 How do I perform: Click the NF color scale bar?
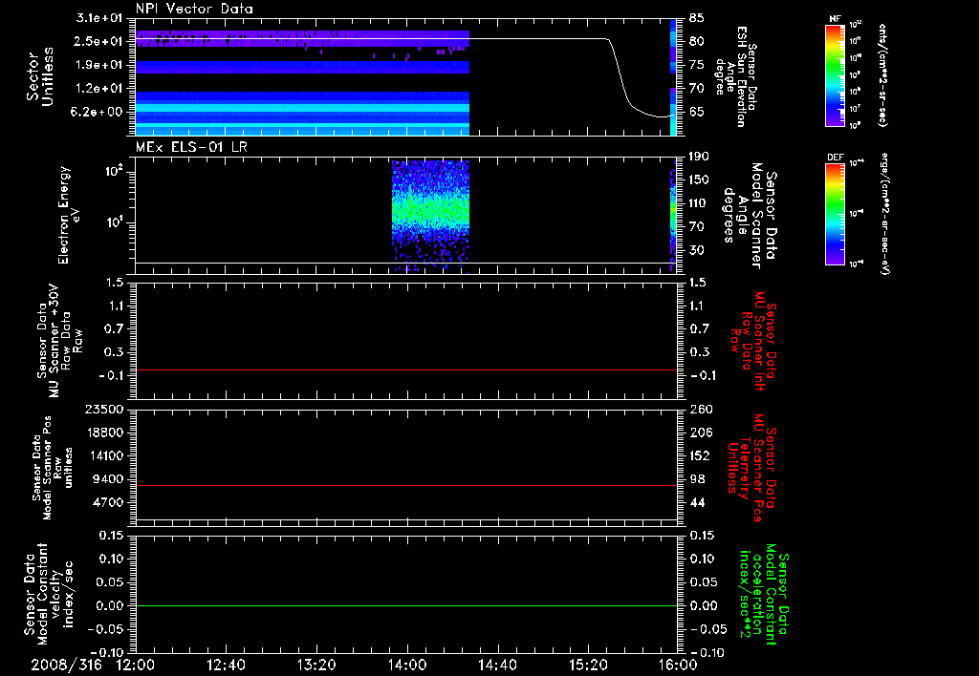click(x=835, y=74)
